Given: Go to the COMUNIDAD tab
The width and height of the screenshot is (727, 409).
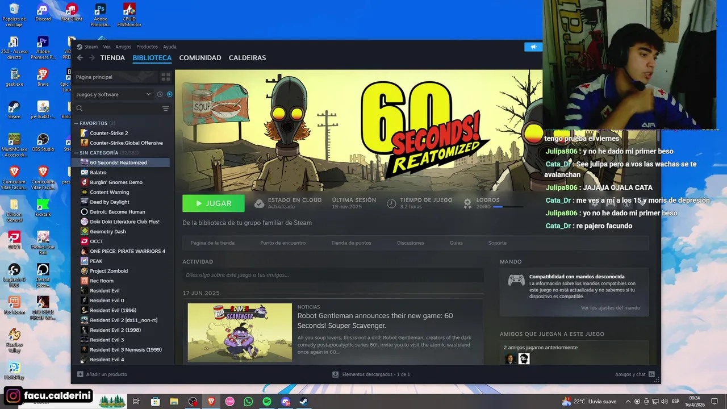Looking at the screenshot, I should point(200,58).
